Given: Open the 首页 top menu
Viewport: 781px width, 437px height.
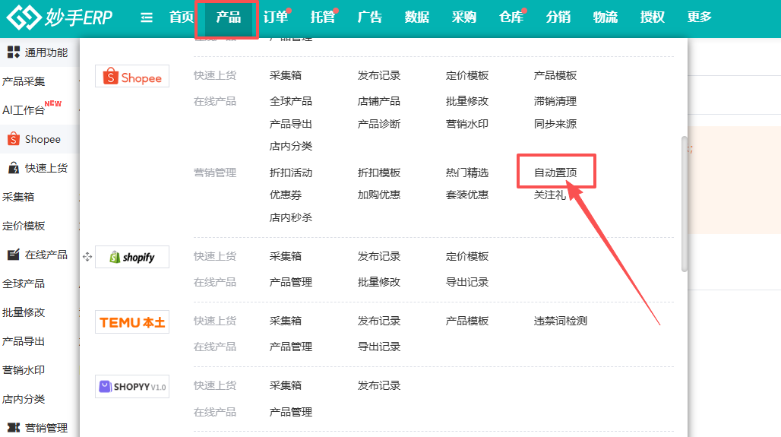Looking at the screenshot, I should 182,17.
